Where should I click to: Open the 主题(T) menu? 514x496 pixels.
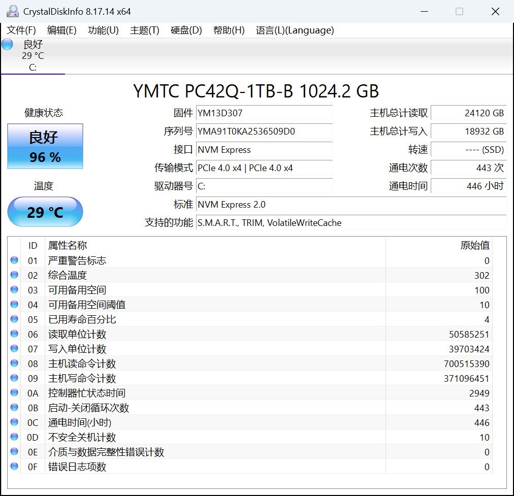point(145,30)
